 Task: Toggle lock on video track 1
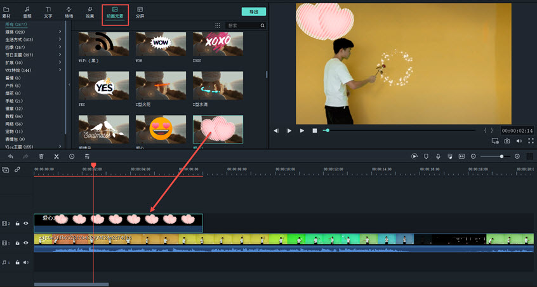coord(18,242)
